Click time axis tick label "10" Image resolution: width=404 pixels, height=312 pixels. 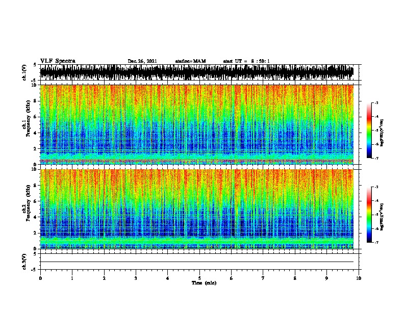pos(359,278)
